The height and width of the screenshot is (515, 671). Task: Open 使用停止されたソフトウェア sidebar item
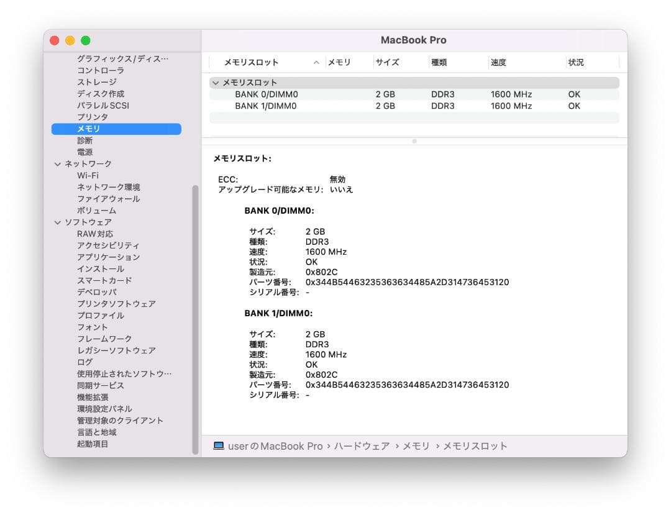(x=124, y=374)
